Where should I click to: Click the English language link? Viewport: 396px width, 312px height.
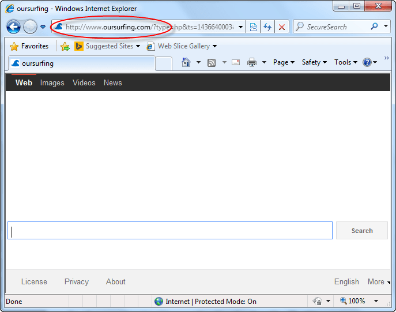[x=346, y=281]
